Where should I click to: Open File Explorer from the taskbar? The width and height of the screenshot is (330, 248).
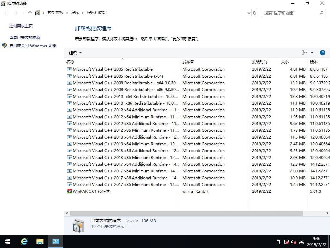(40, 241)
